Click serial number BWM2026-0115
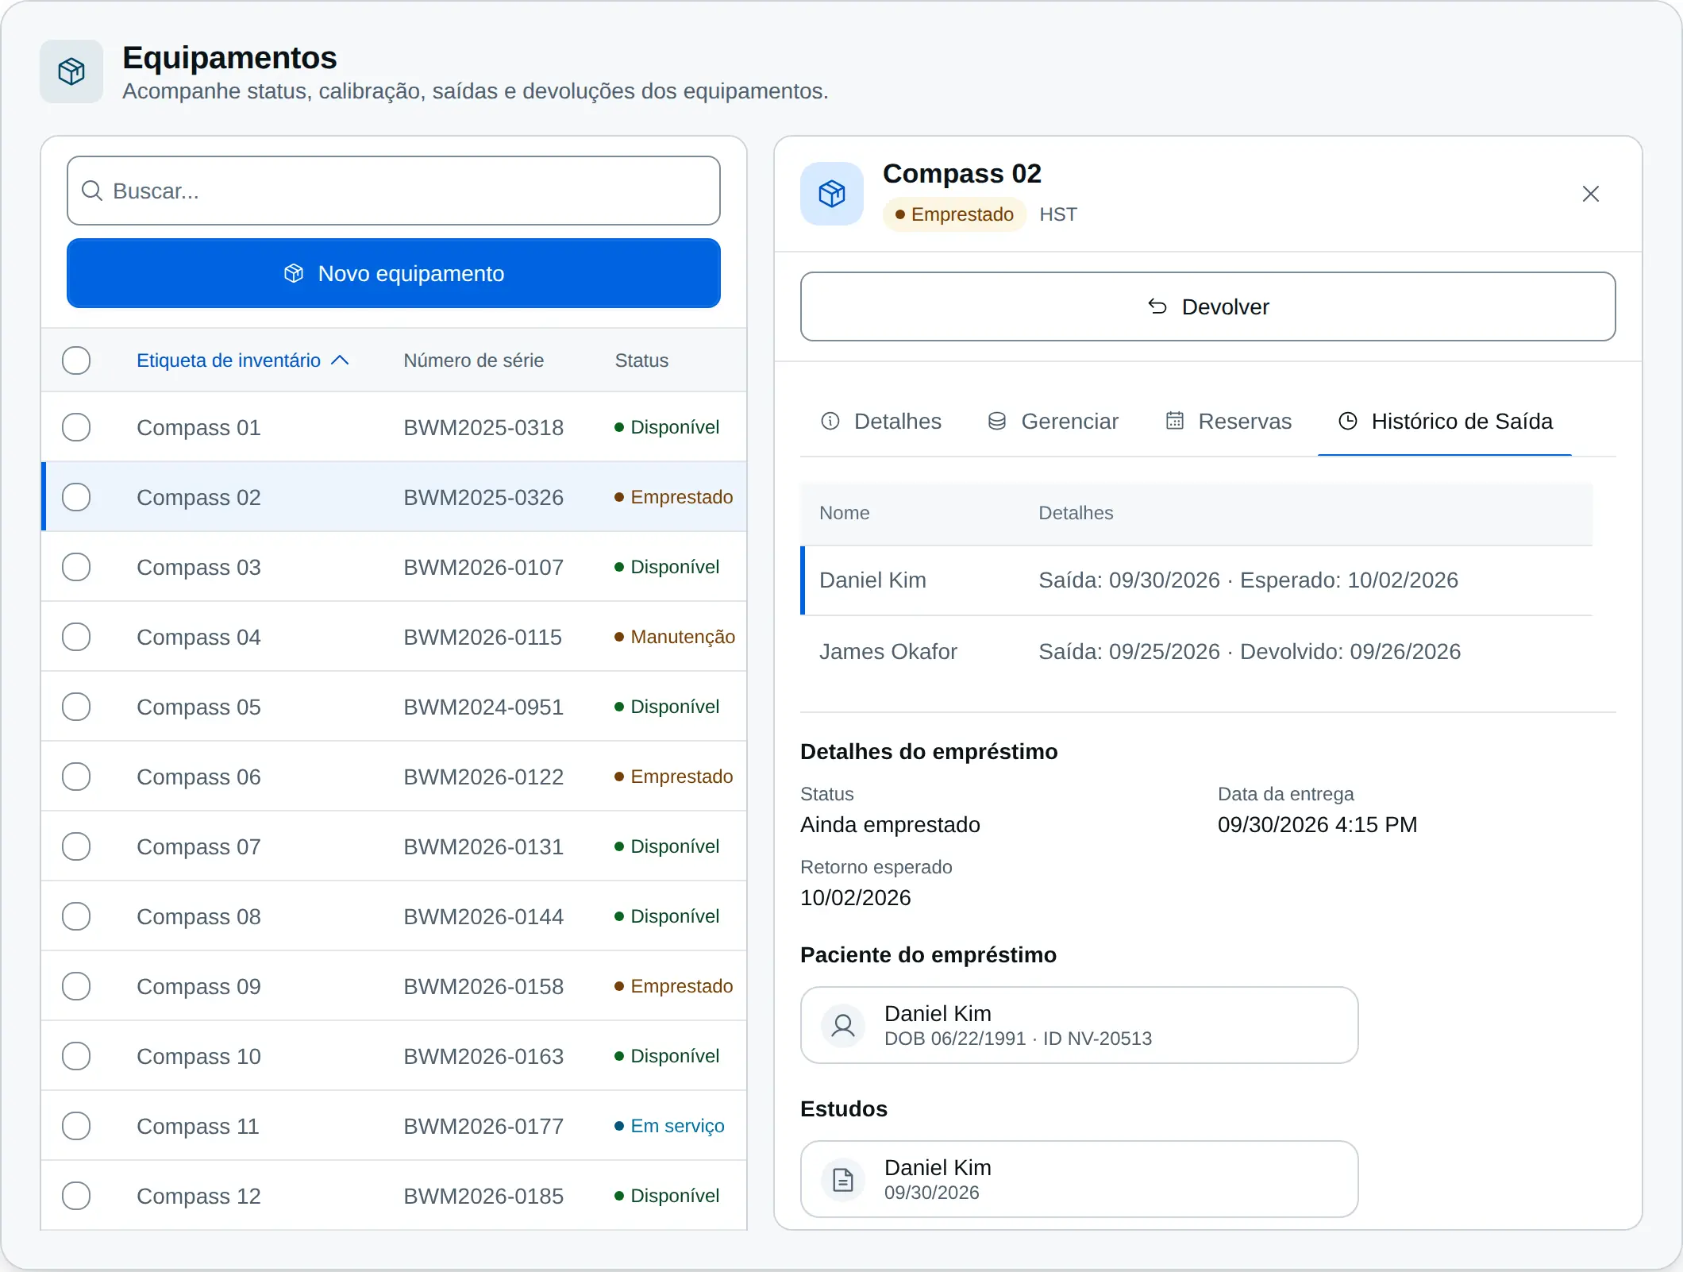The width and height of the screenshot is (1683, 1272). 483,637
